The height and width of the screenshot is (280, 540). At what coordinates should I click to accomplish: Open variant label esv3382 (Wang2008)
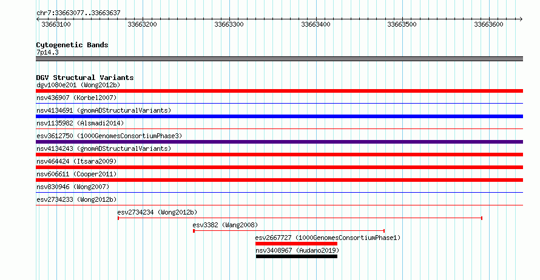coord(225,225)
